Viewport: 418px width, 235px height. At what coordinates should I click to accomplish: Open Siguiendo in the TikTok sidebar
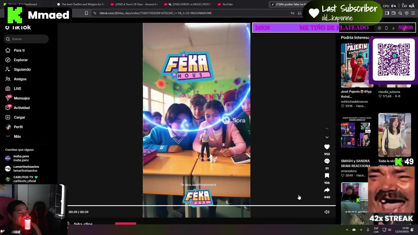click(18, 70)
